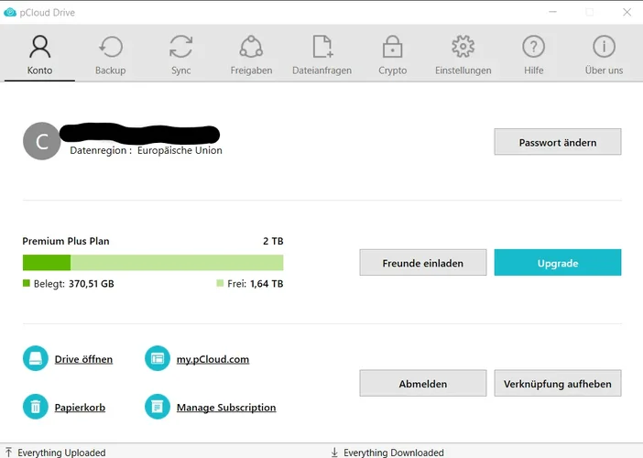Select the Sync arrows icon
The height and width of the screenshot is (458, 643).
(x=180, y=47)
